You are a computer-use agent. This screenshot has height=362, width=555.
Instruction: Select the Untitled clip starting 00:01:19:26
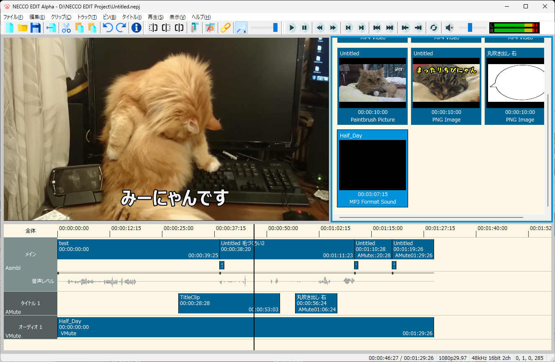[x=413, y=249]
